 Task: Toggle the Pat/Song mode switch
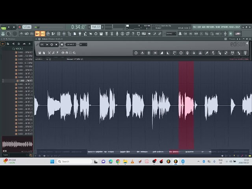click(x=4, y=27)
